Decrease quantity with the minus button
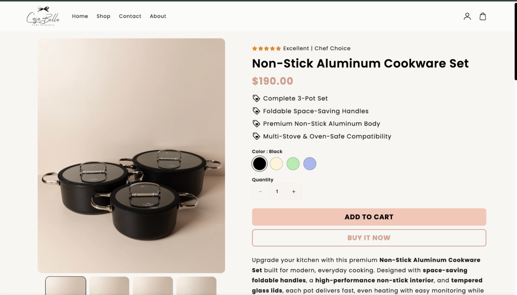This screenshot has width=517, height=295. pos(260,192)
